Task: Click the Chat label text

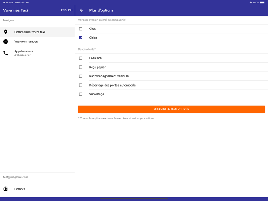Action: (x=92, y=29)
